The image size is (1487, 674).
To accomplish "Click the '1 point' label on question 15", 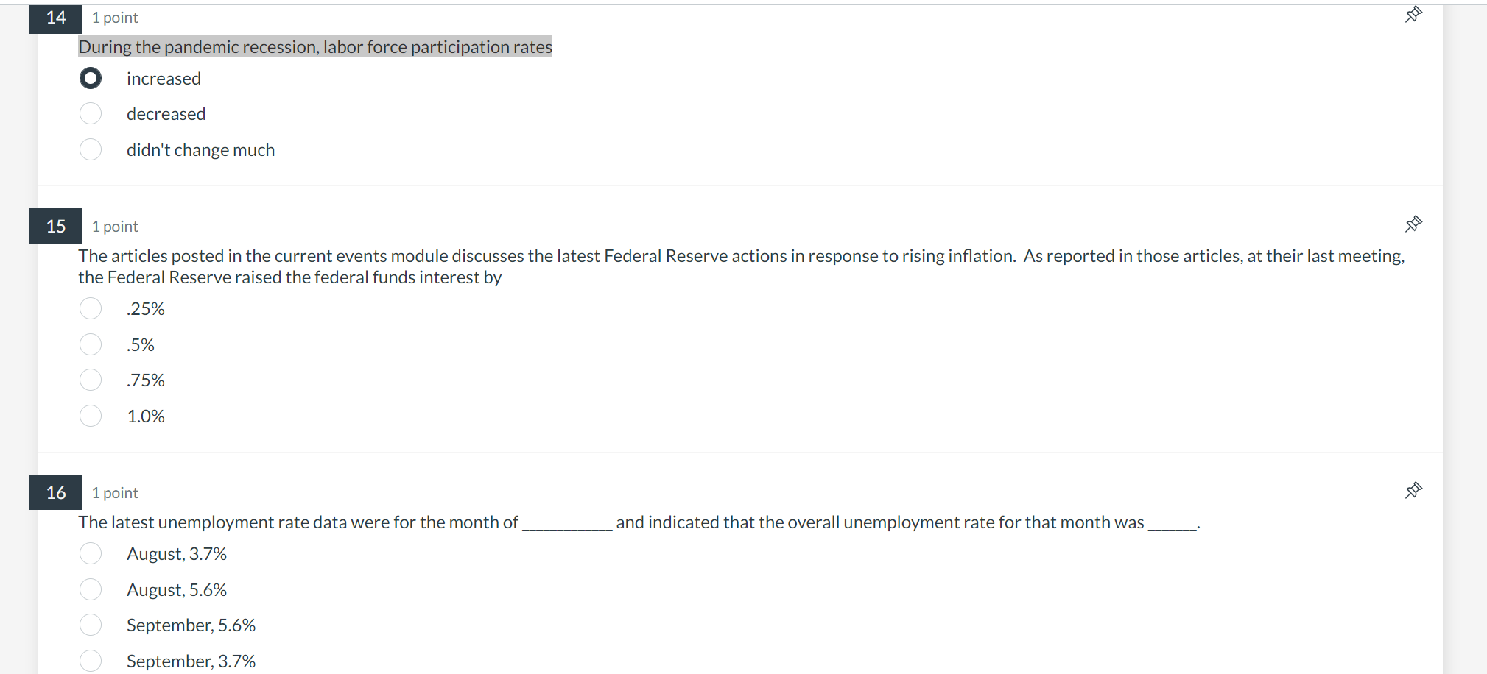I will (x=114, y=226).
